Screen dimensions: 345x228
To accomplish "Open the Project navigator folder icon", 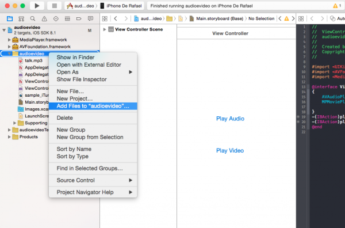I will point(10,19).
